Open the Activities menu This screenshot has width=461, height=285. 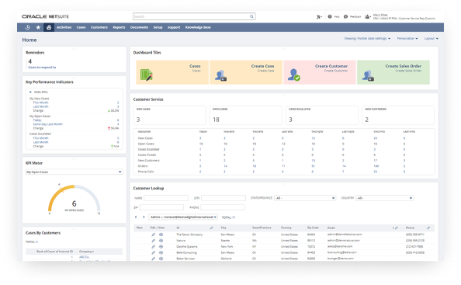(x=64, y=27)
